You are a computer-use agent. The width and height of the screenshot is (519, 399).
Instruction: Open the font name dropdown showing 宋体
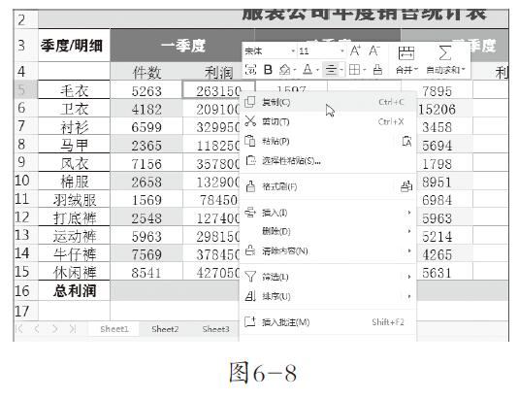pos(270,51)
